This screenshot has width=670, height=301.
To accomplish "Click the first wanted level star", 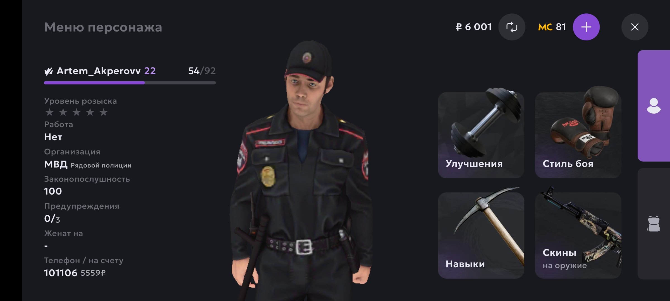I will (49, 112).
